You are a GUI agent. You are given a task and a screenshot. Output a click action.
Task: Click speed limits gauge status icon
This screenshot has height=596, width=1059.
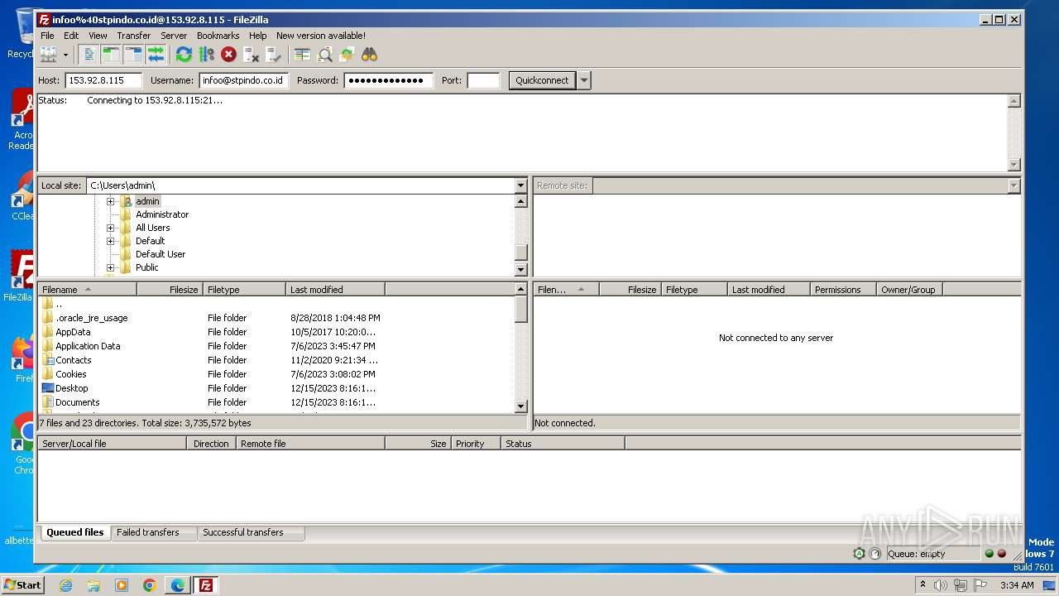coord(875,554)
